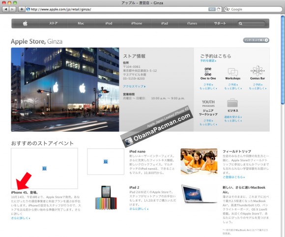Select the Genius Bar atom icon
The image size is (285, 237).
tap(257, 71)
